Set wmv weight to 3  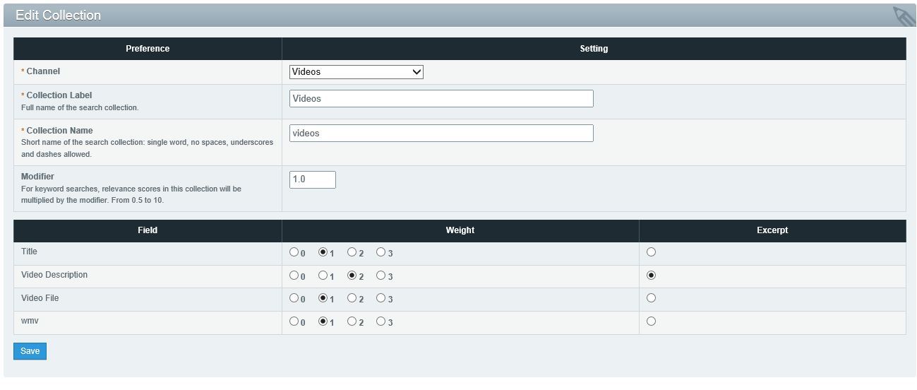pyautogui.click(x=381, y=321)
